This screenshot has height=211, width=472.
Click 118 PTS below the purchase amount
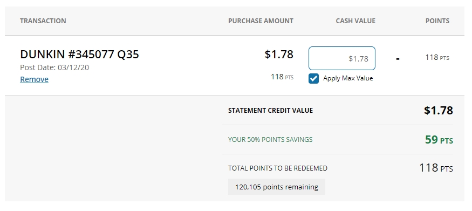[282, 77]
